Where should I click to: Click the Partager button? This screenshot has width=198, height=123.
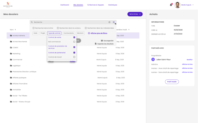coord(172,81)
